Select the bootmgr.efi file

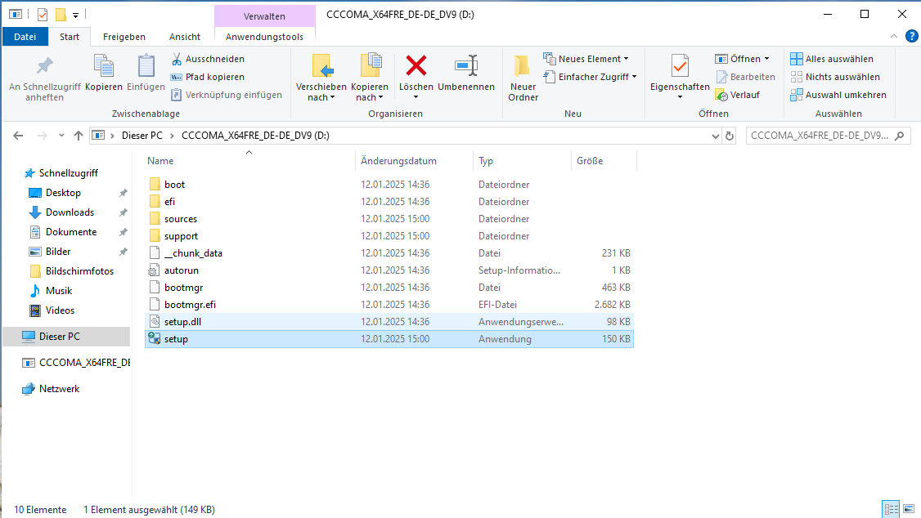click(389, 305)
